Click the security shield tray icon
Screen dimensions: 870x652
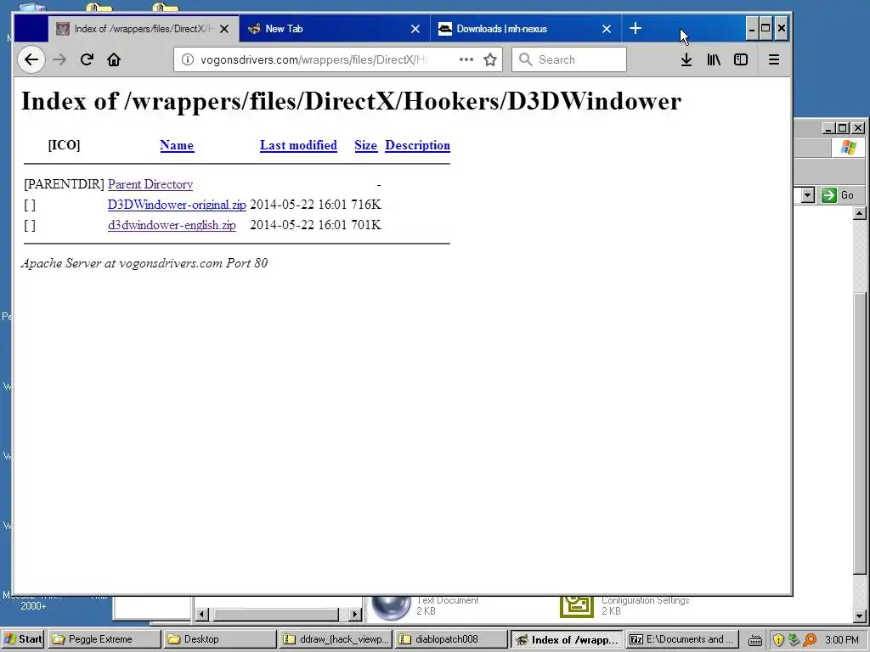pyautogui.click(x=778, y=640)
